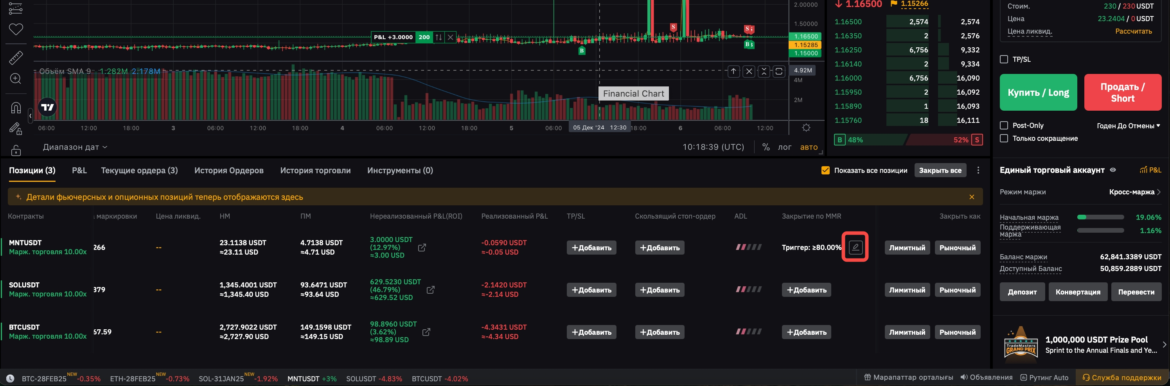Toggle the magnet mode icon

[16, 108]
